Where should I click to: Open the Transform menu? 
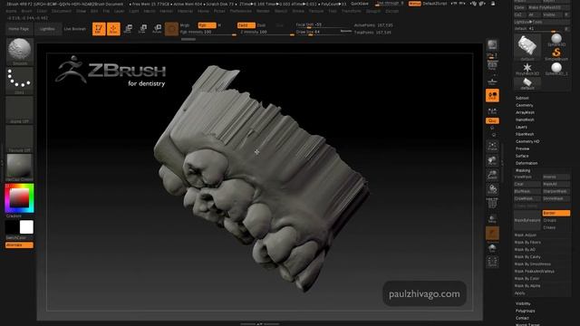351,11
